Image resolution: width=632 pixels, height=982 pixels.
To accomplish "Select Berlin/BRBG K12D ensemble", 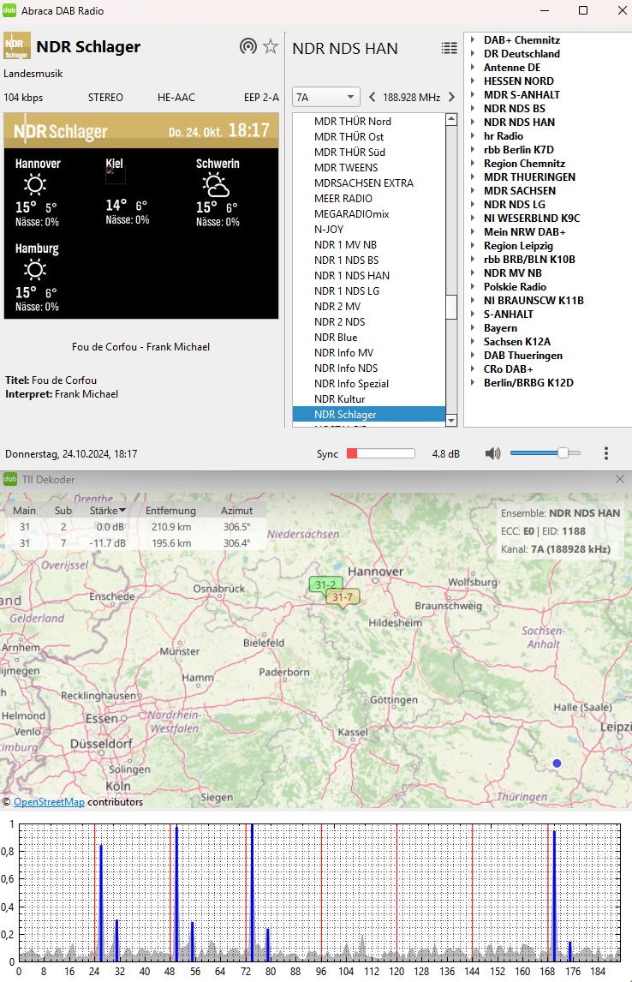I will point(528,383).
